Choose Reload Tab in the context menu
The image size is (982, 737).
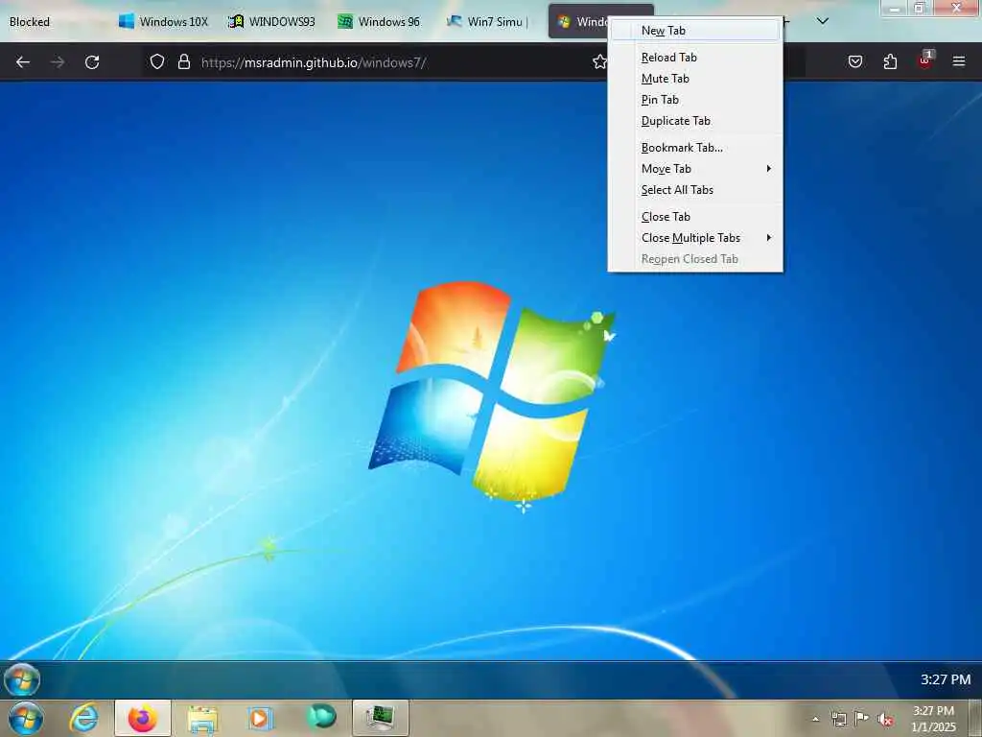pyautogui.click(x=695, y=57)
